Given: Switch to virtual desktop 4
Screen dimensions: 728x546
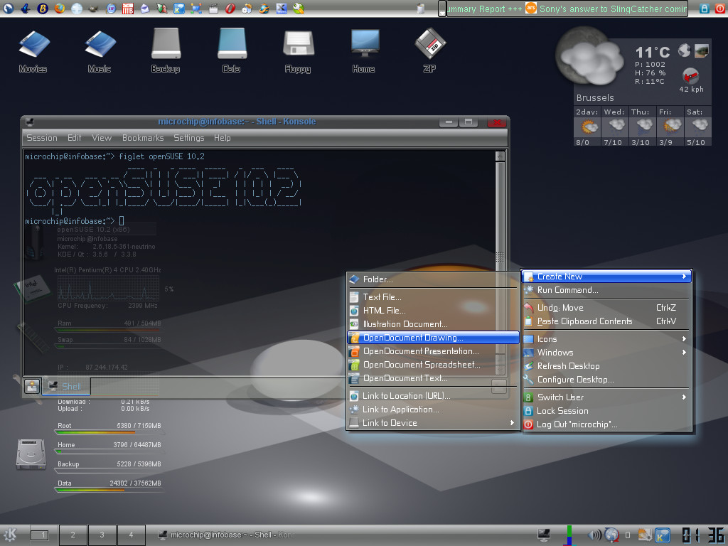Looking at the screenshot, I should [131, 535].
